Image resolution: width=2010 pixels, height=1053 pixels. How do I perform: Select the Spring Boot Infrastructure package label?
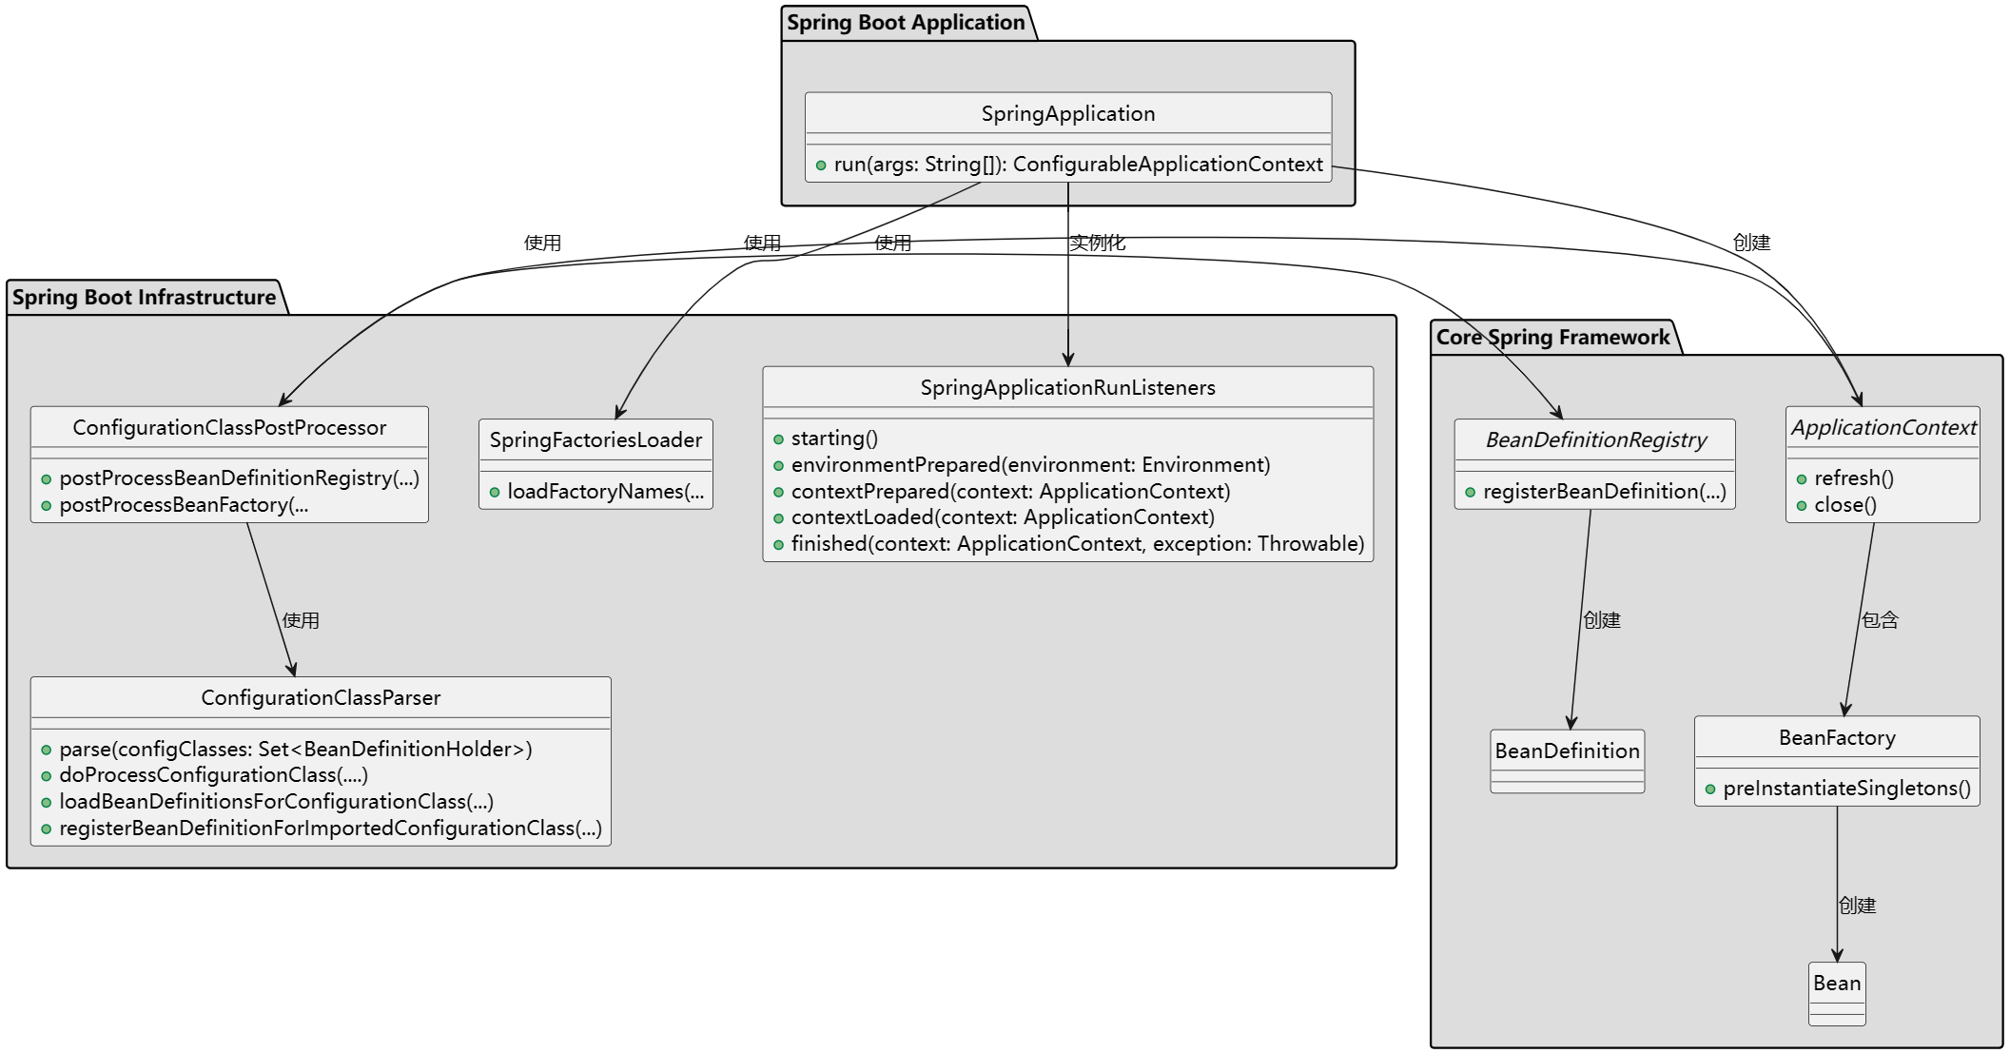click(144, 298)
